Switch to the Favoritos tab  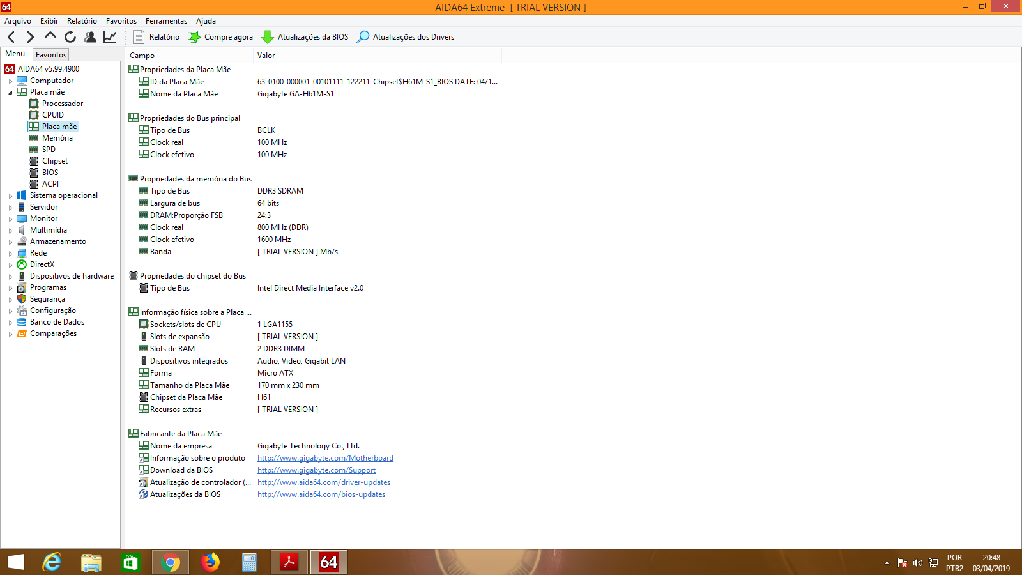(x=51, y=55)
